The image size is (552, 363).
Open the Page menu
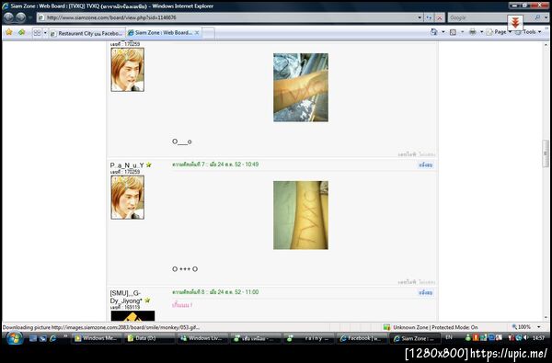tap(499, 32)
